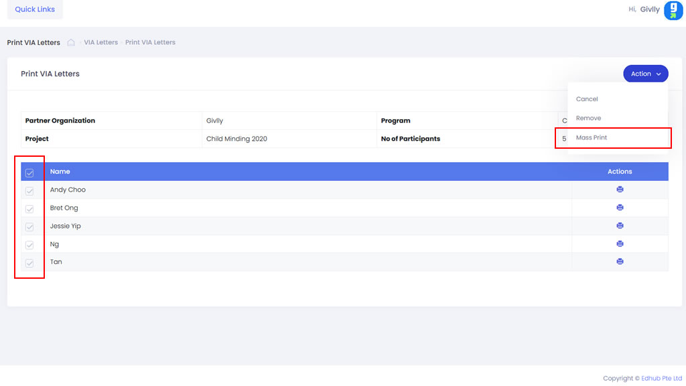Uncheck the Andy Choo checkbox
Image resolution: width=686 pixels, height=386 pixels.
click(x=29, y=191)
